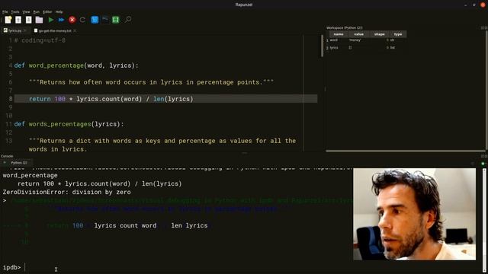
Task: Open the File menu
Action: click(x=5, y=12)
